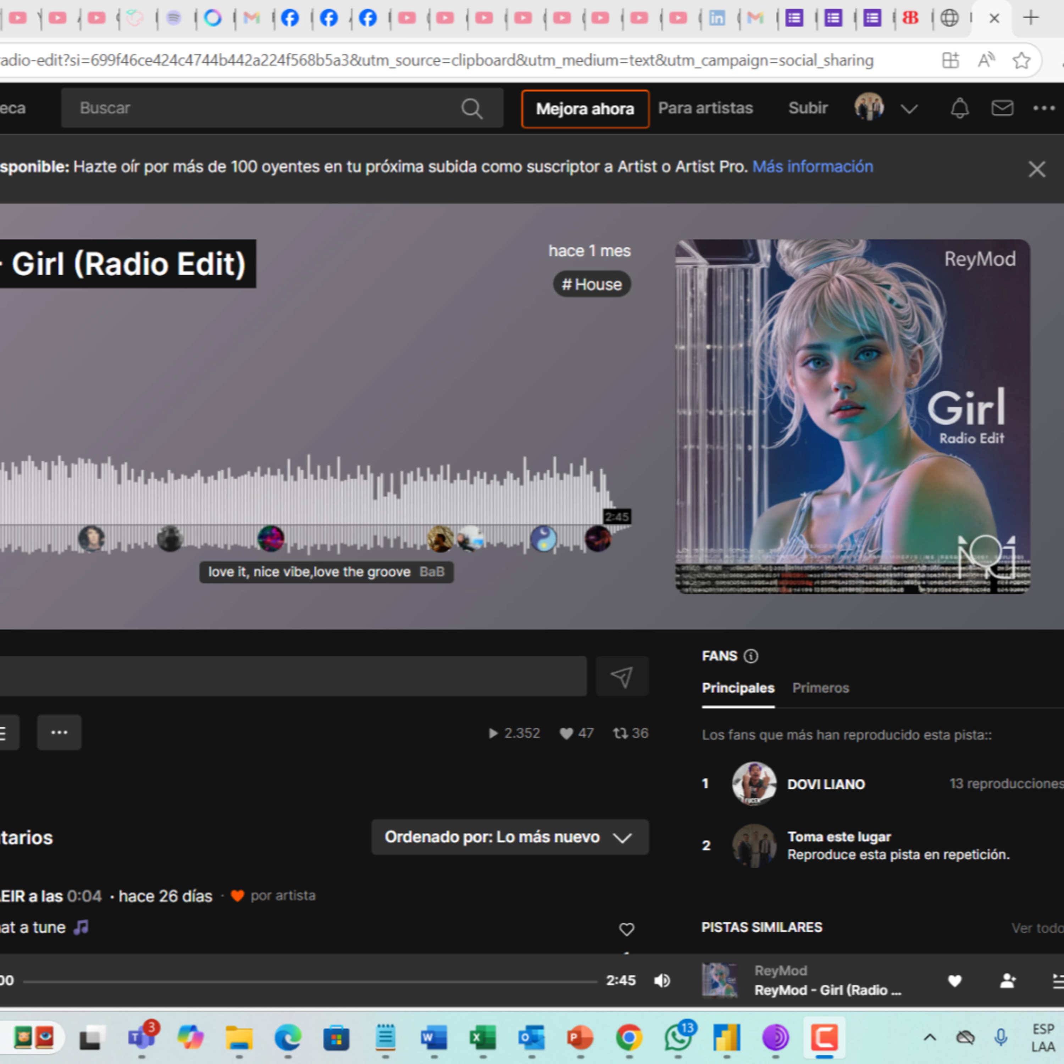Switch to the Spotify tab
The width and height of the screenshot is (1064, 1064).
coord(173,18)
